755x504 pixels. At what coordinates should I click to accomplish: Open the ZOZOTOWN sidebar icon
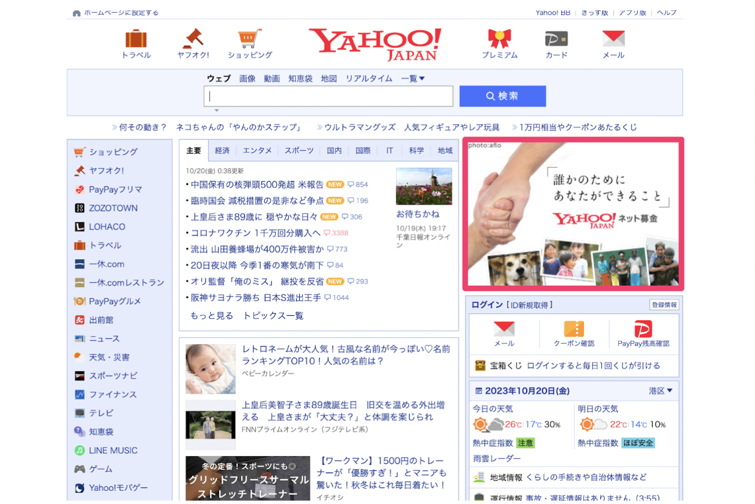tap(80, 208)
